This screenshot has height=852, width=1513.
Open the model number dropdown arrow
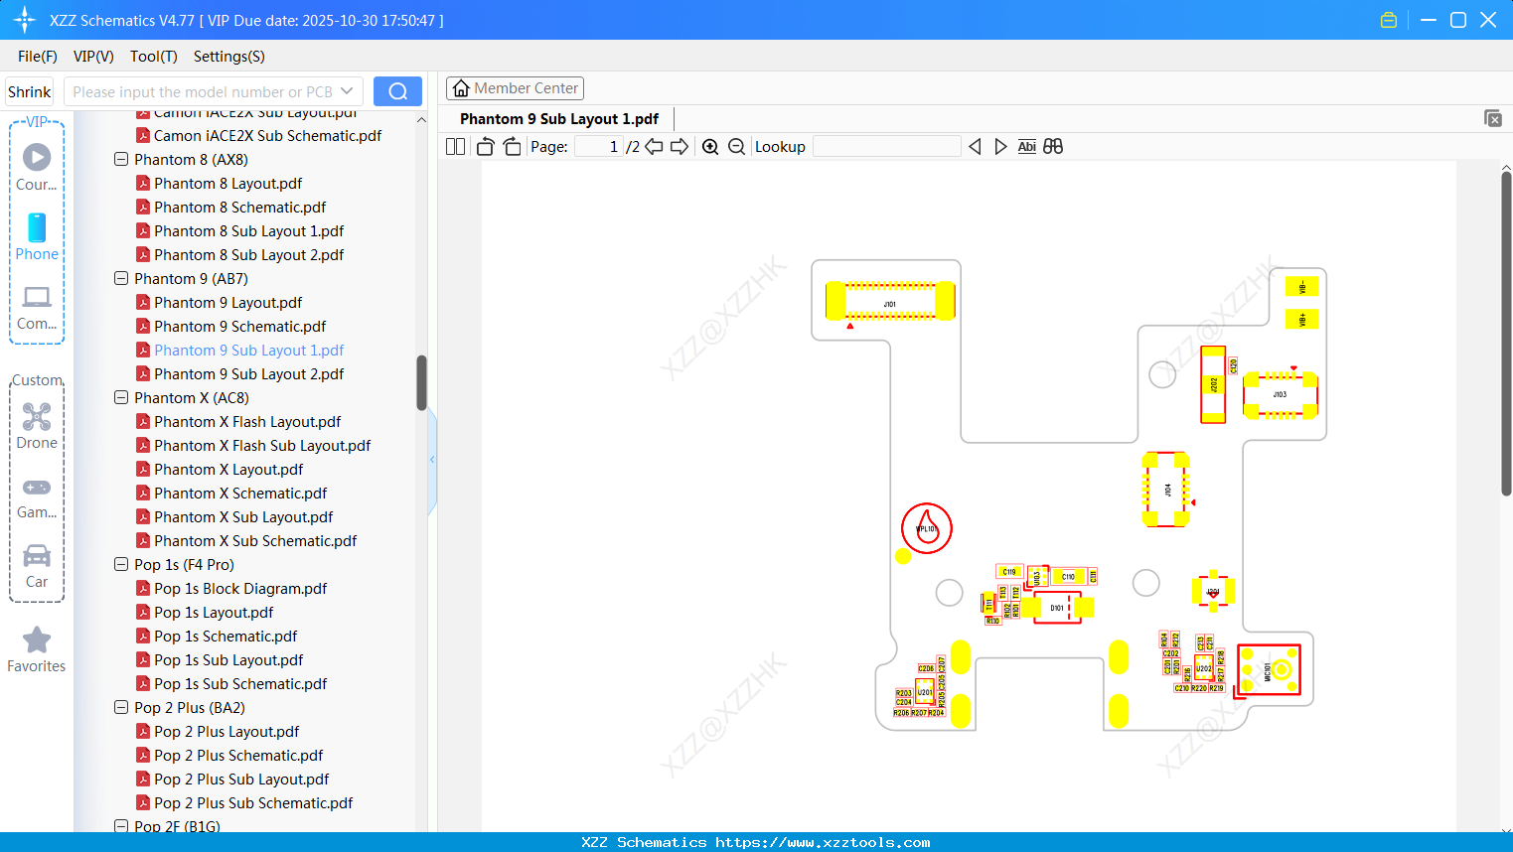click(347, 91)
